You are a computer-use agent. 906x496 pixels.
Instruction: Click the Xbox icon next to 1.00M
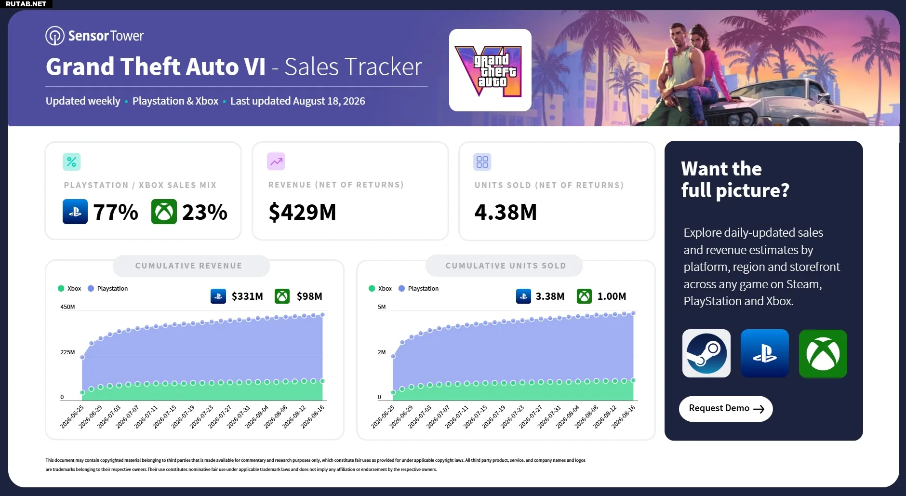[x=584, y=296]
